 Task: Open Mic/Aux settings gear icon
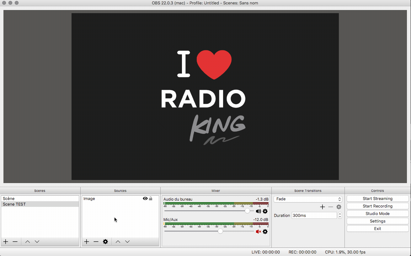[x=265, y=232]
